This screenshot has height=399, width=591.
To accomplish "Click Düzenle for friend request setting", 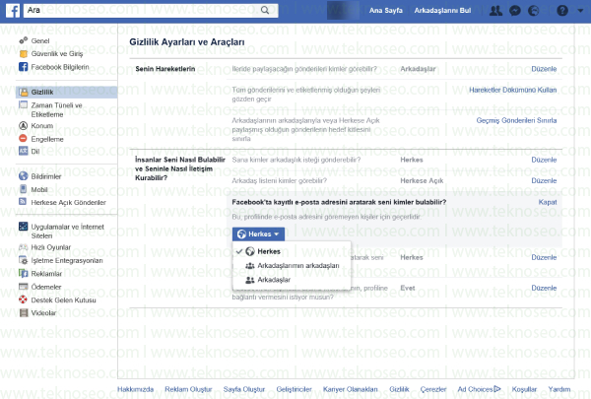I will tap(544, 160).
